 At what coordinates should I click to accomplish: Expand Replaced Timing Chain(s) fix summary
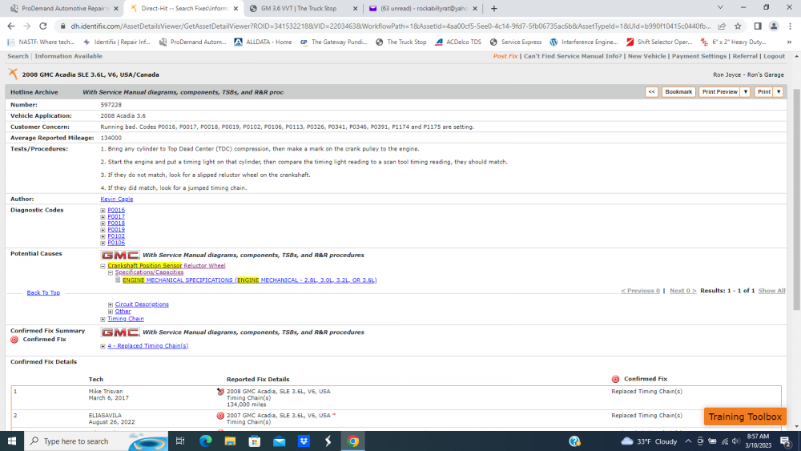(x=103, y=346)
